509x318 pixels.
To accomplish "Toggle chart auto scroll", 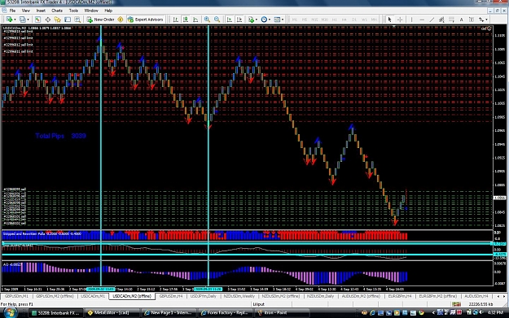I will click(x=230, y=20).
